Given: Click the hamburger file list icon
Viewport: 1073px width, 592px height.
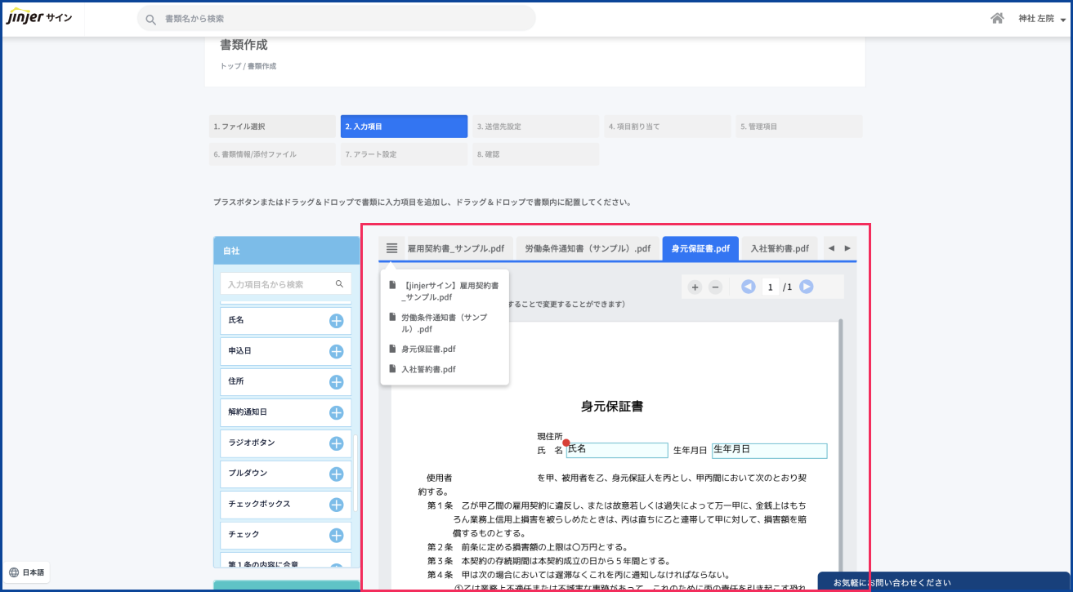Looking at the screenshot, I should point(392,248).
